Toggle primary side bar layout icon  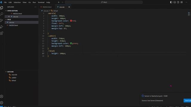[x=171, y=2]
